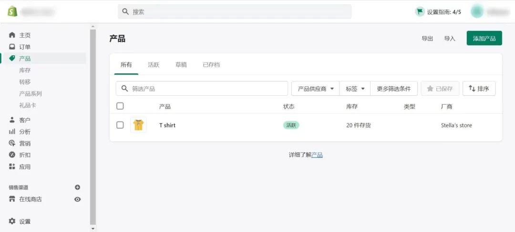Open the 排序 sort dropdown
This screenshot has height=232, width=515.
pos(479,89)
